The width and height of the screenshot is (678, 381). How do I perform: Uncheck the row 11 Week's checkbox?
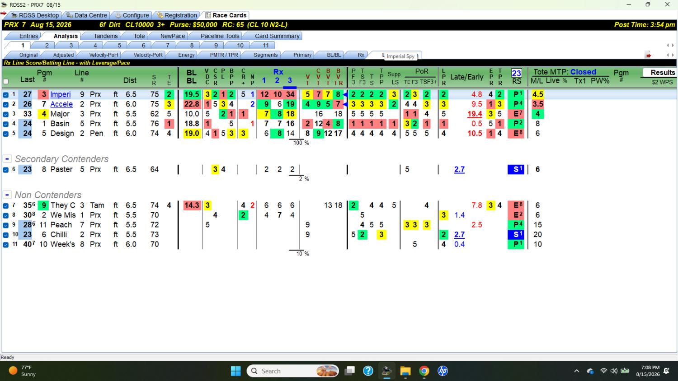[6, 245]
